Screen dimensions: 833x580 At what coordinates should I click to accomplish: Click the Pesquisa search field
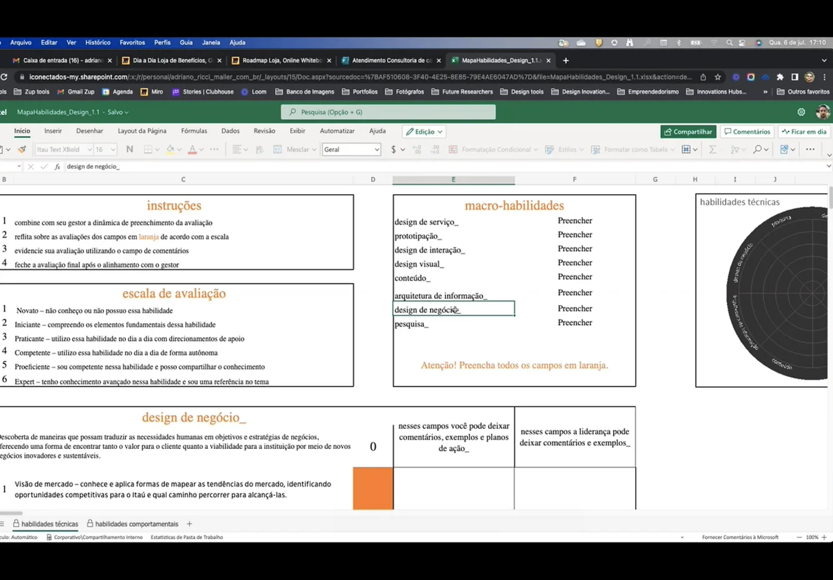point(388,112)
